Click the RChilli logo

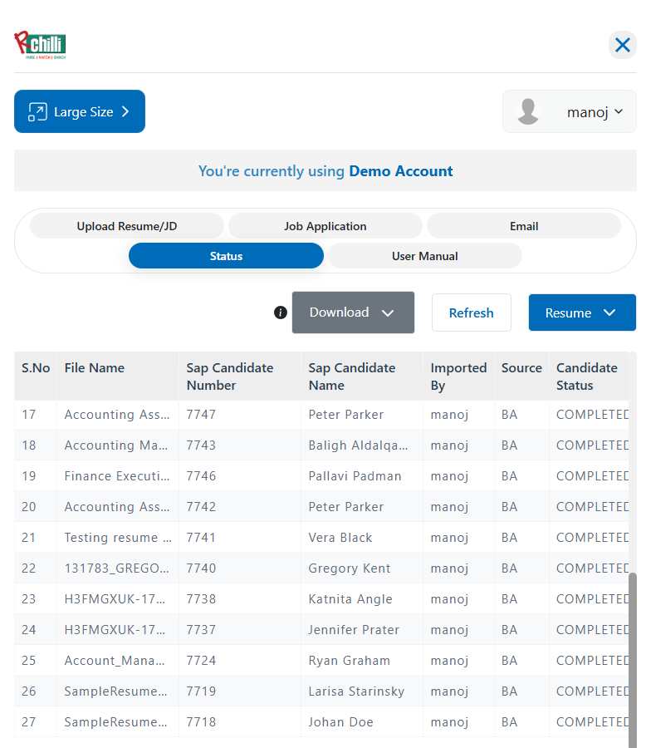pos(40,45)
